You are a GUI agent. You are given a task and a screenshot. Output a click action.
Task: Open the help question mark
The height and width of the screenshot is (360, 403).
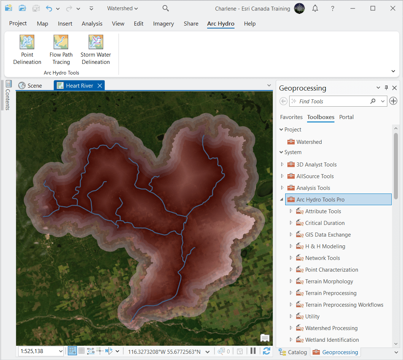[333, 8]
